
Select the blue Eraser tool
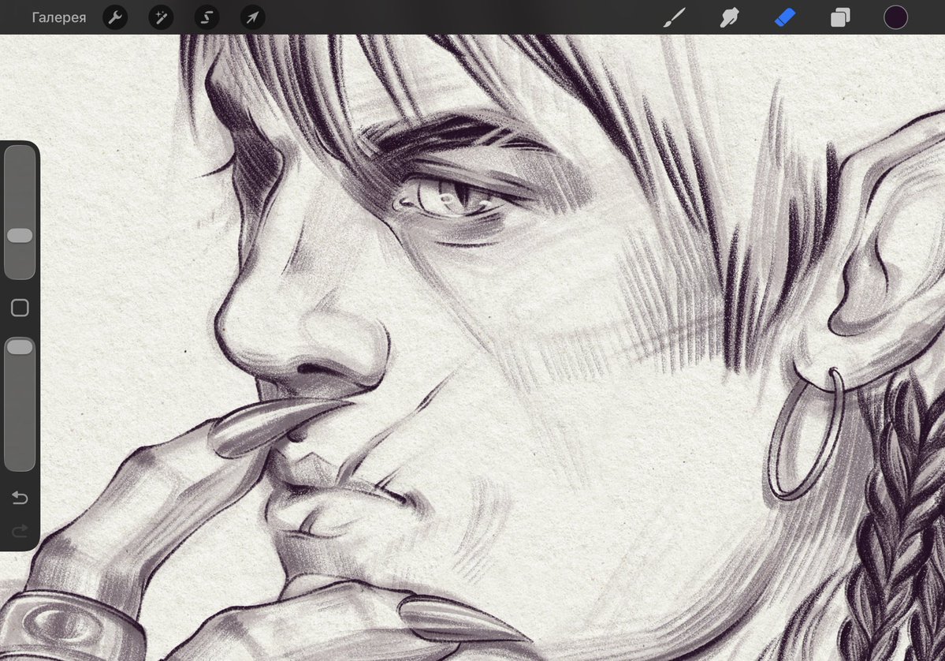(785, 17)
